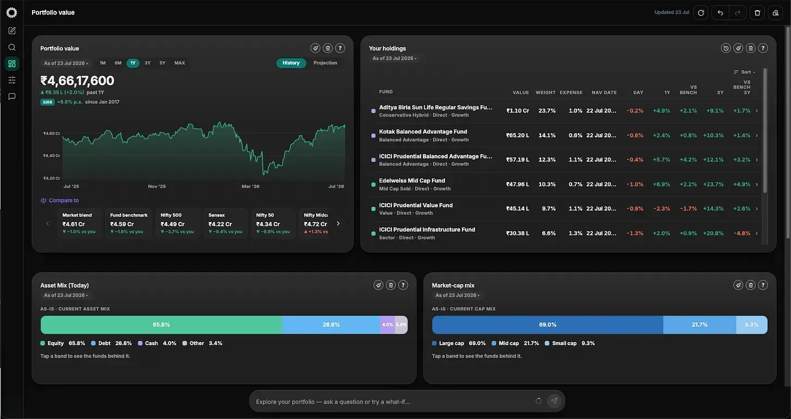Expand the Kotak Balanced Advantage Fund row chevron
The height and width of the screenshot is (419, 791).
pos(757,135)
